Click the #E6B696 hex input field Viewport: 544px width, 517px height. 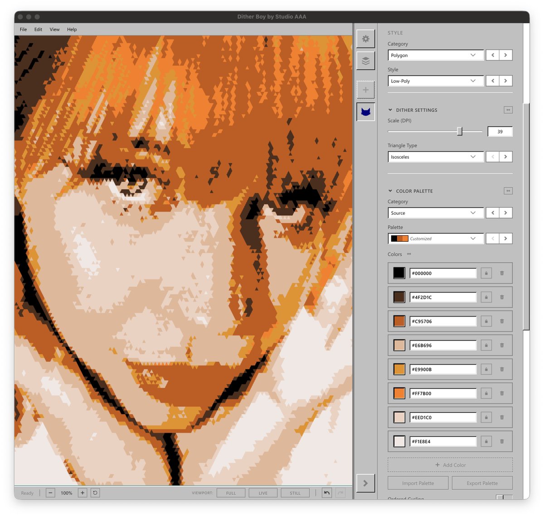(x=443, y=345)
